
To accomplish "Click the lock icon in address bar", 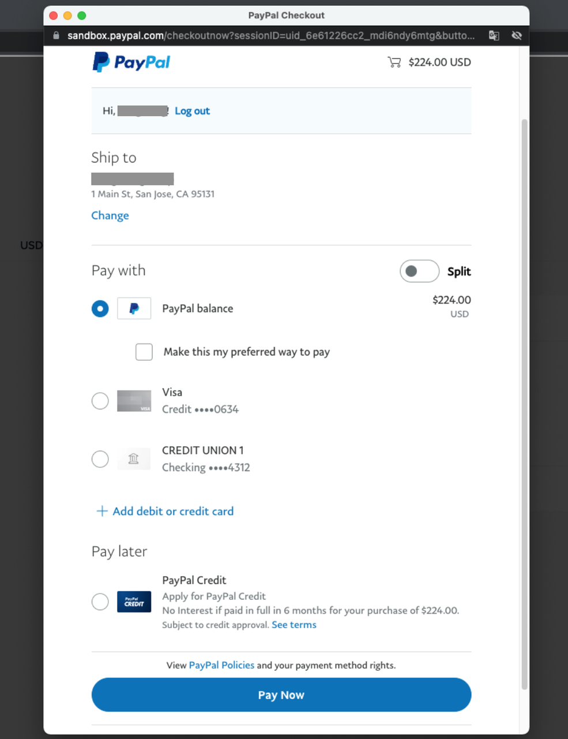I will click(x=56, y=35).
